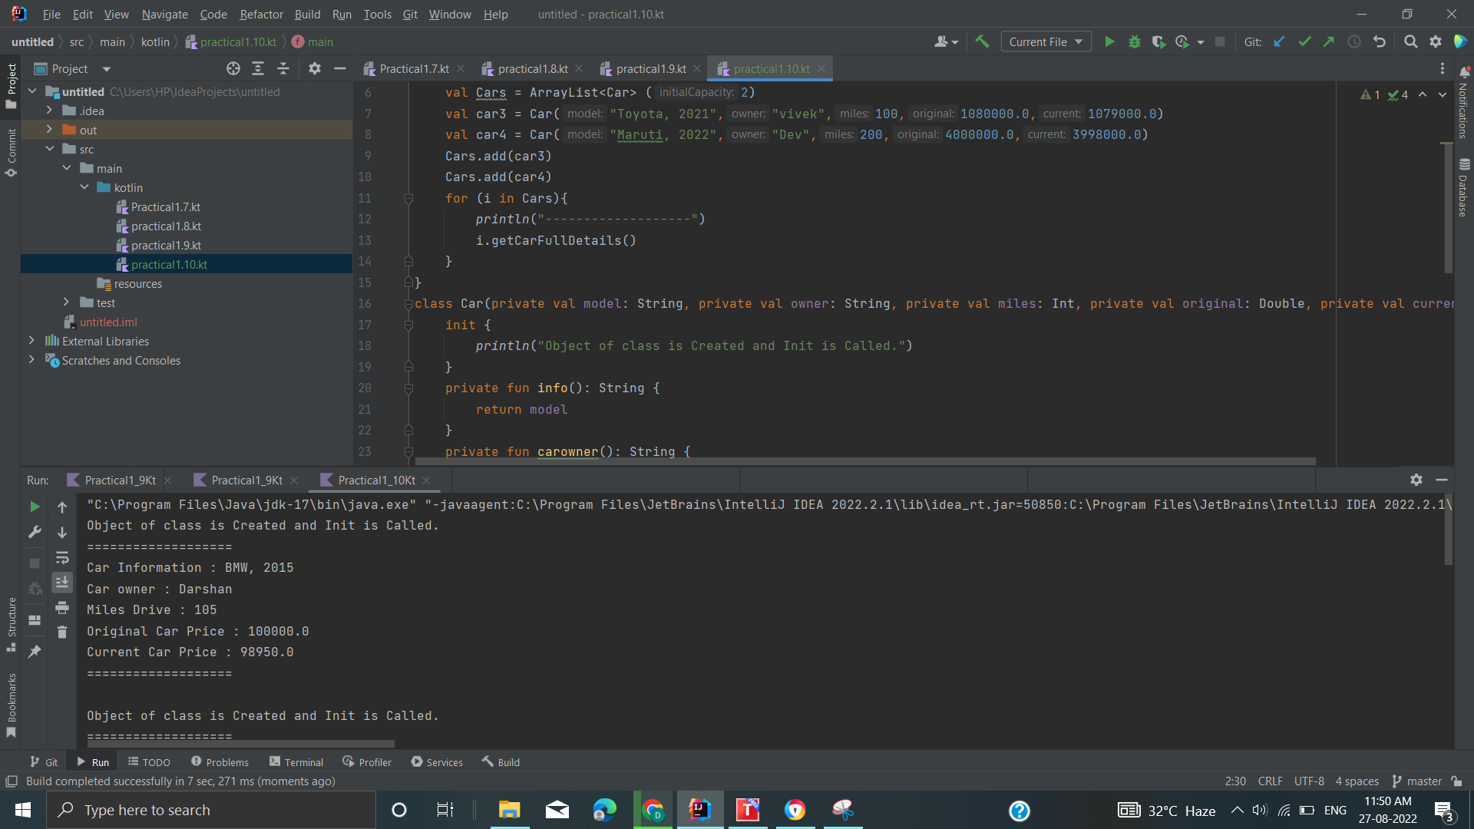This screenshot has height=829, width=1474.
Task: Launch Chrome from the Windows taskbar
Action: (x=653, y=810)
